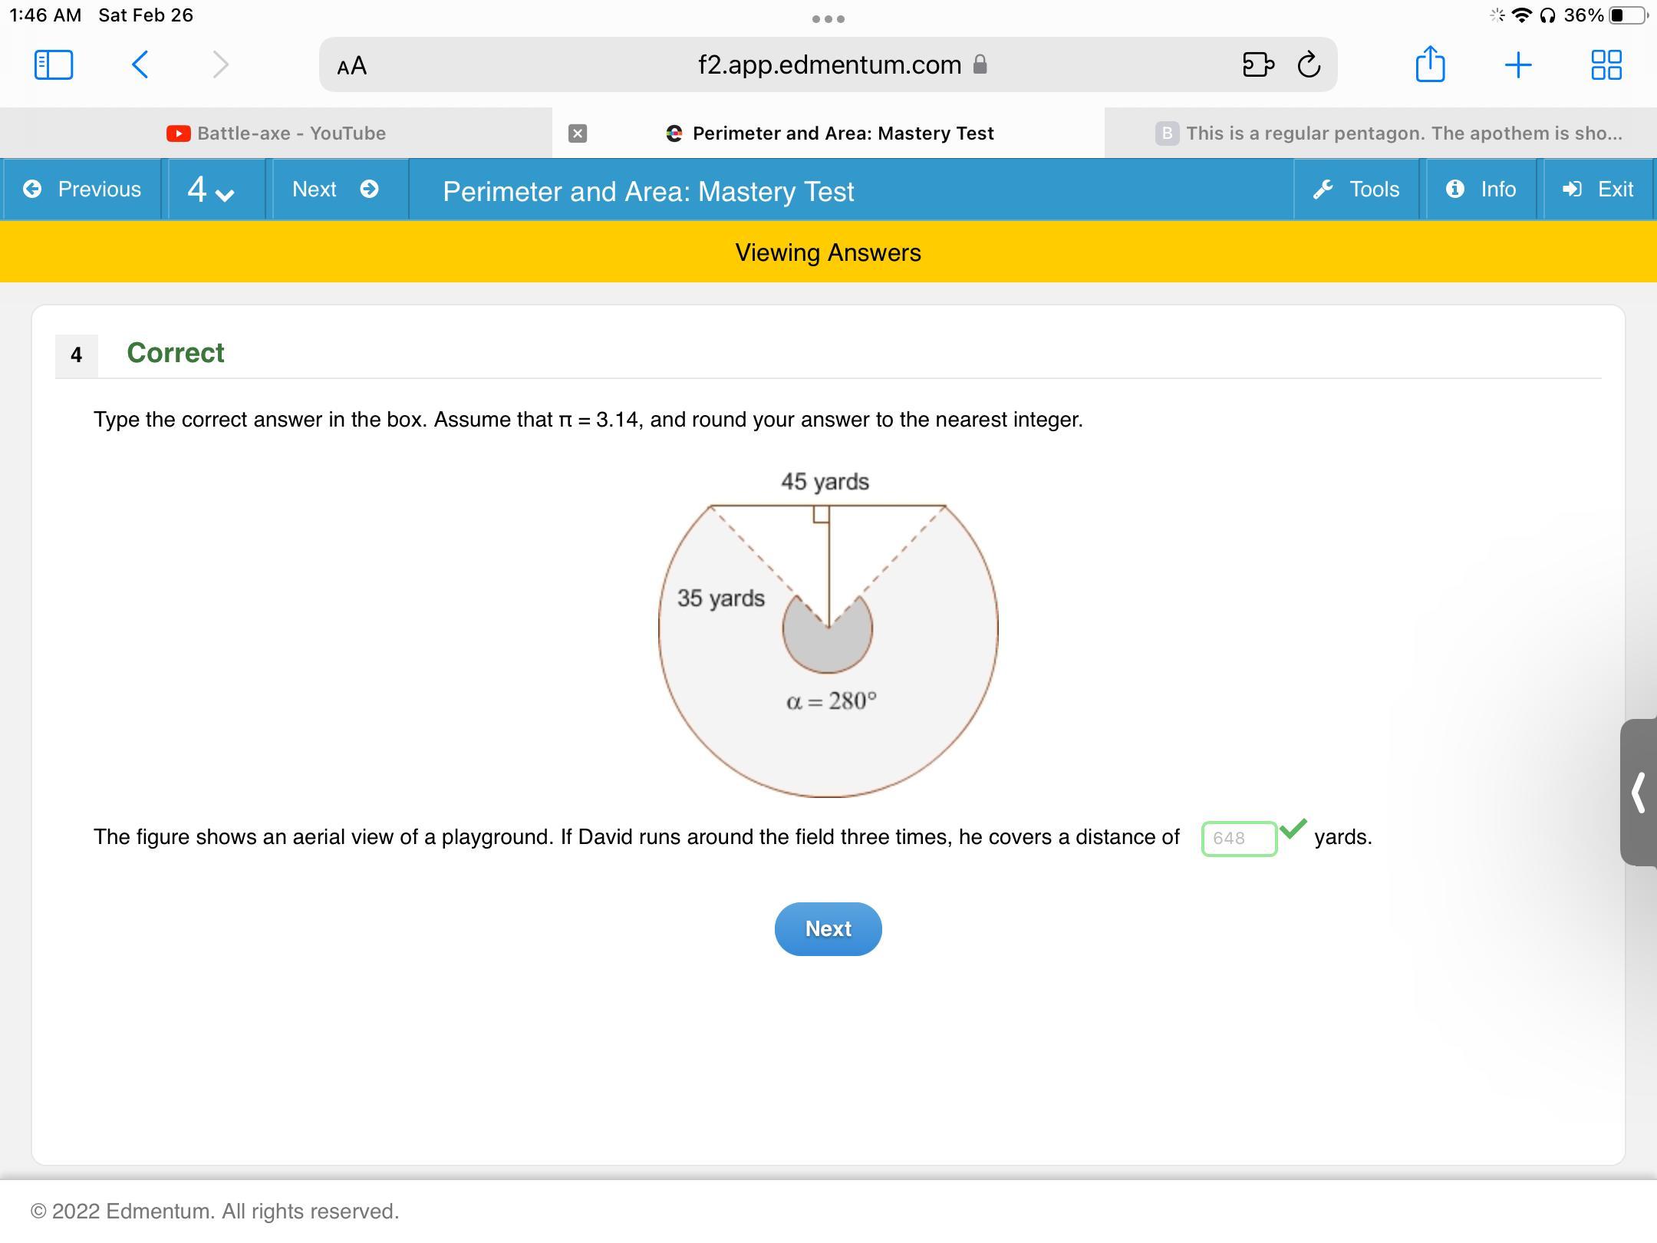Open the AA reader text size menu
The width and height of the screenshot is (1657, 1243).
[x=352, y=66]
